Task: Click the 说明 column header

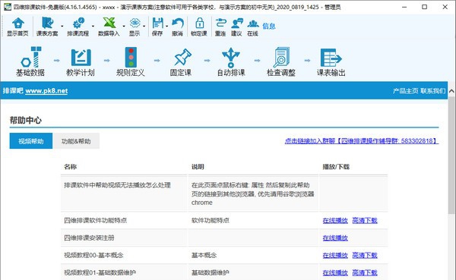Action: [198, 167]
